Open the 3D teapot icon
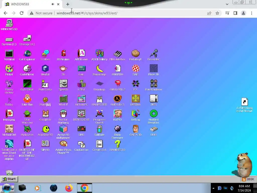 tap(63, 68)
